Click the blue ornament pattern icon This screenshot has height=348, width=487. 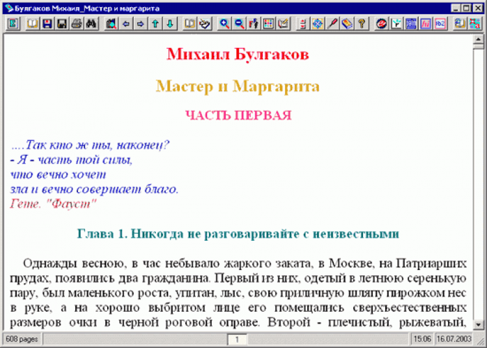(318, 23)
